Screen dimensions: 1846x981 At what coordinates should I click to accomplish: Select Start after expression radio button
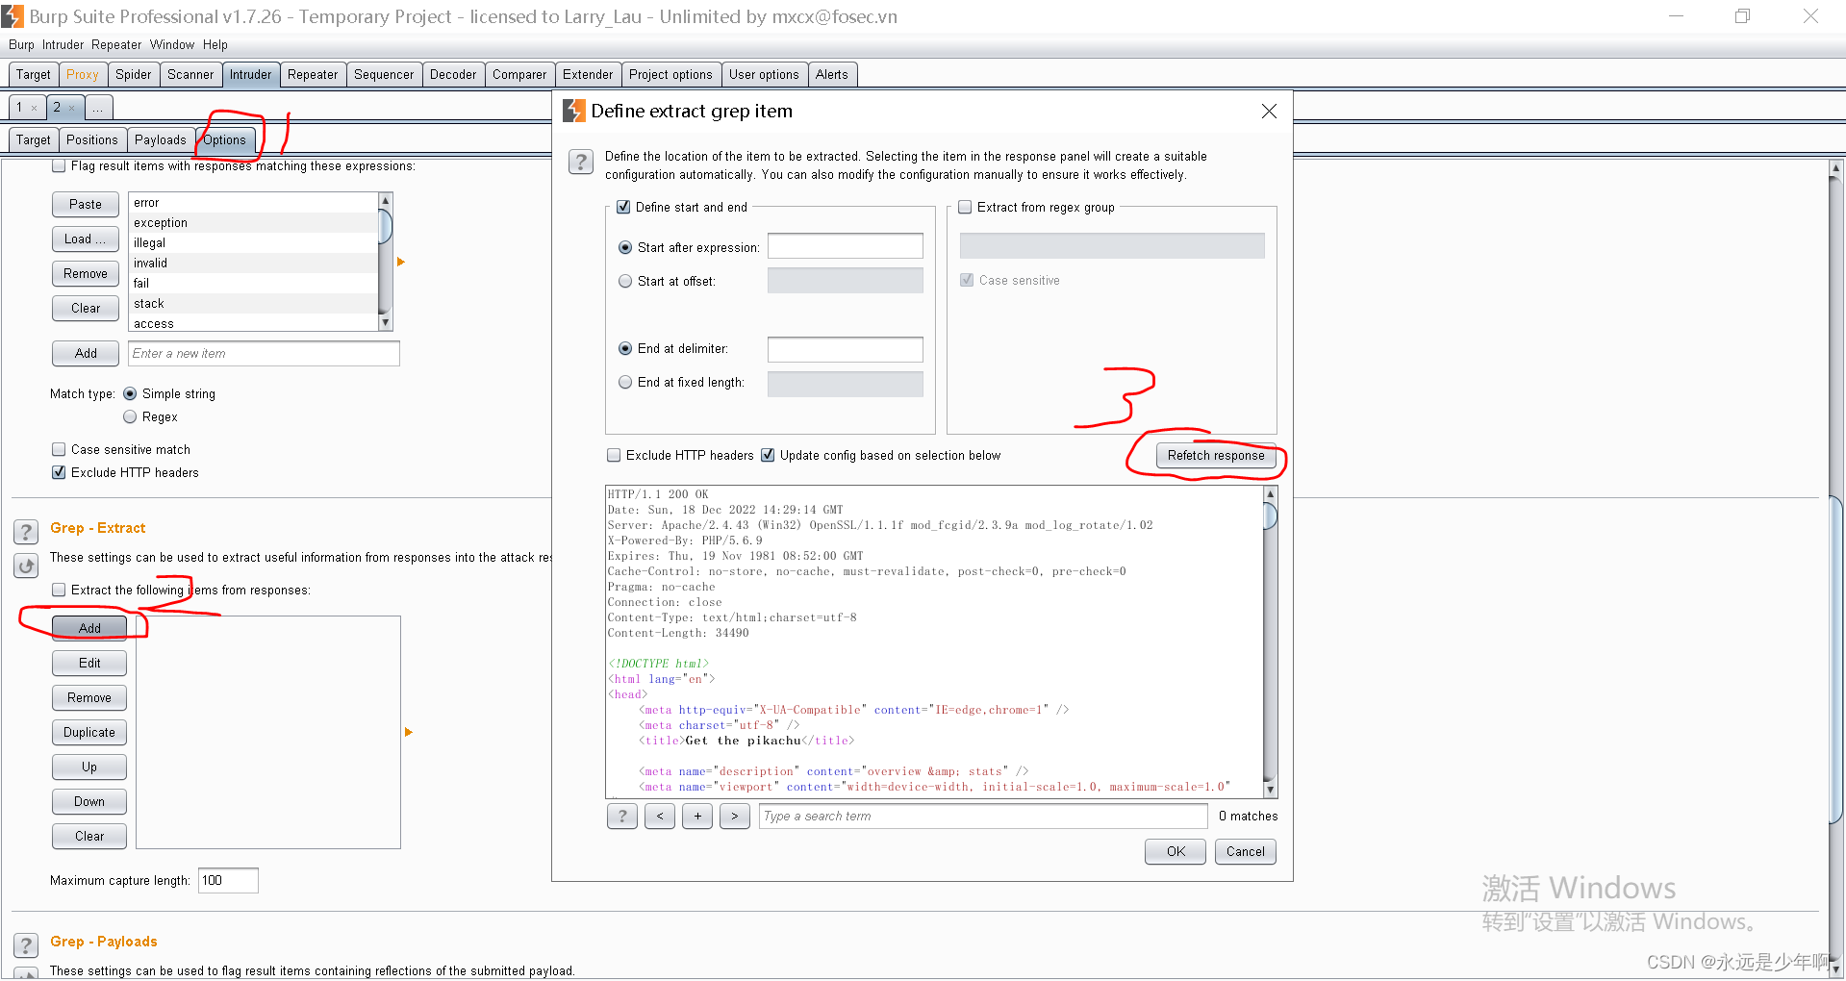(x=625, y=247)
